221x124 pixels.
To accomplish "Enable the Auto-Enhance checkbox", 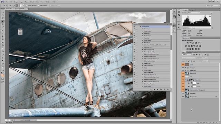I will 38,6.
